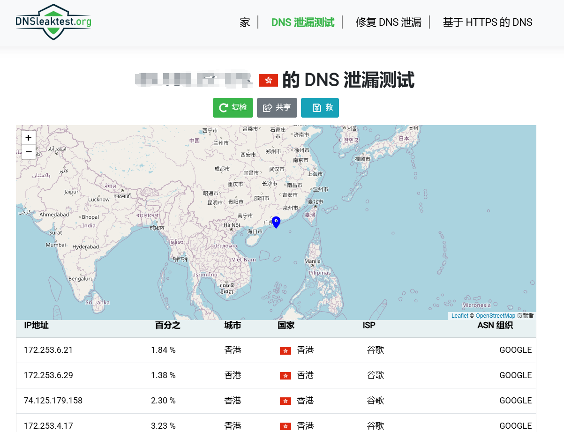Zoom in the map with plus button
This screenshot has height=432, width=564.
(29, 138)
